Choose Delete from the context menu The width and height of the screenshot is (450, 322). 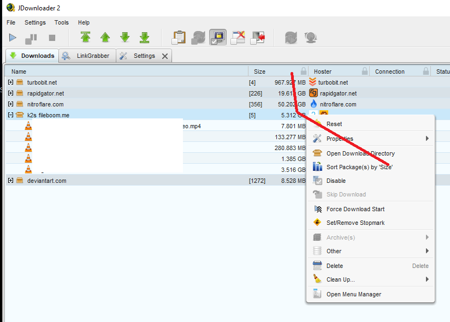pos(370,266)
